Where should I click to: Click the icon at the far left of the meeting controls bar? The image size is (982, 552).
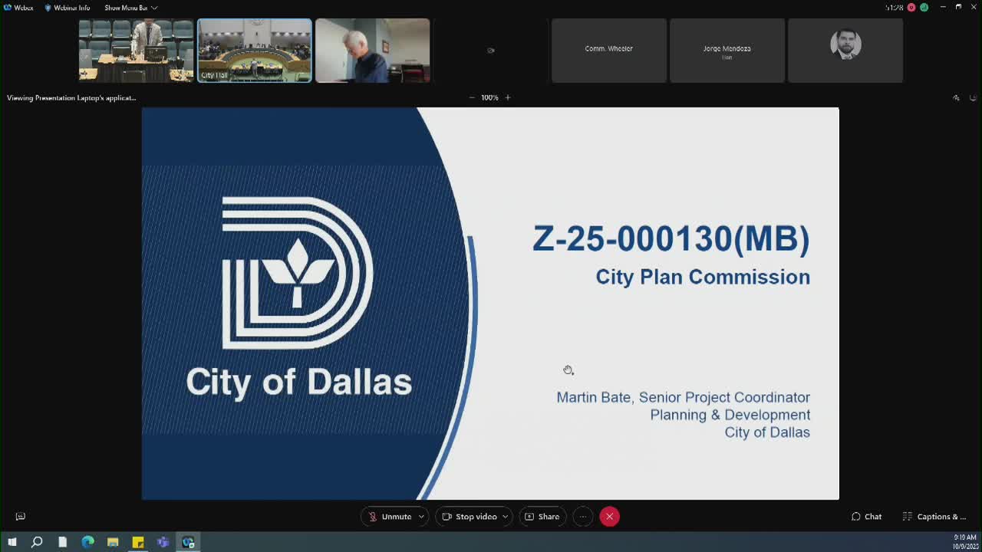pyautogui.click(x=21, y=517)
